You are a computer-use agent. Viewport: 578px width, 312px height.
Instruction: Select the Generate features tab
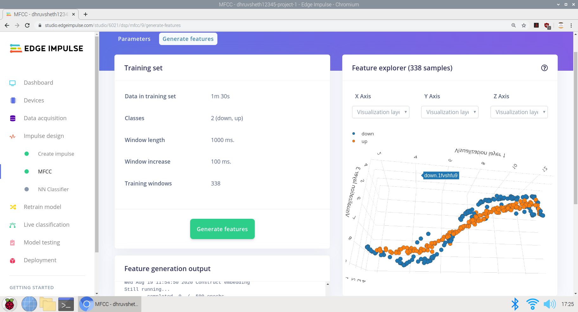point(188,39)
